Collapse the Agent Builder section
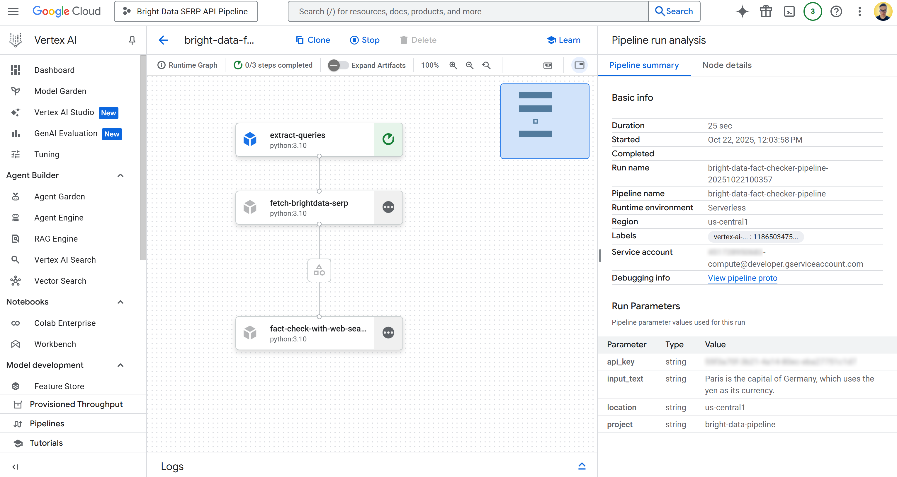Image resolution: width=897 pixels, height=477 pixels. click(120, 175)
